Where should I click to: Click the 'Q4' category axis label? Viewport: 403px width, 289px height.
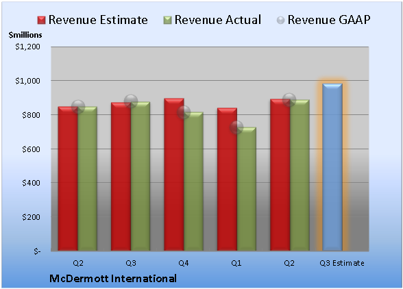click(184, 263)
